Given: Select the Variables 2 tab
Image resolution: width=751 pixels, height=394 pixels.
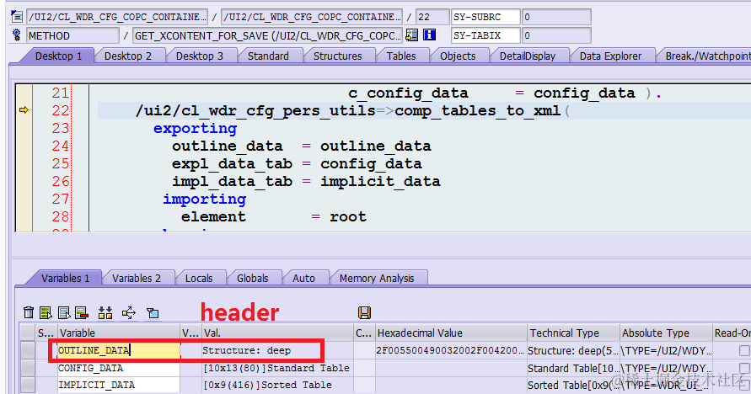Looking at the screenshot, I should (x=137, y=279).
